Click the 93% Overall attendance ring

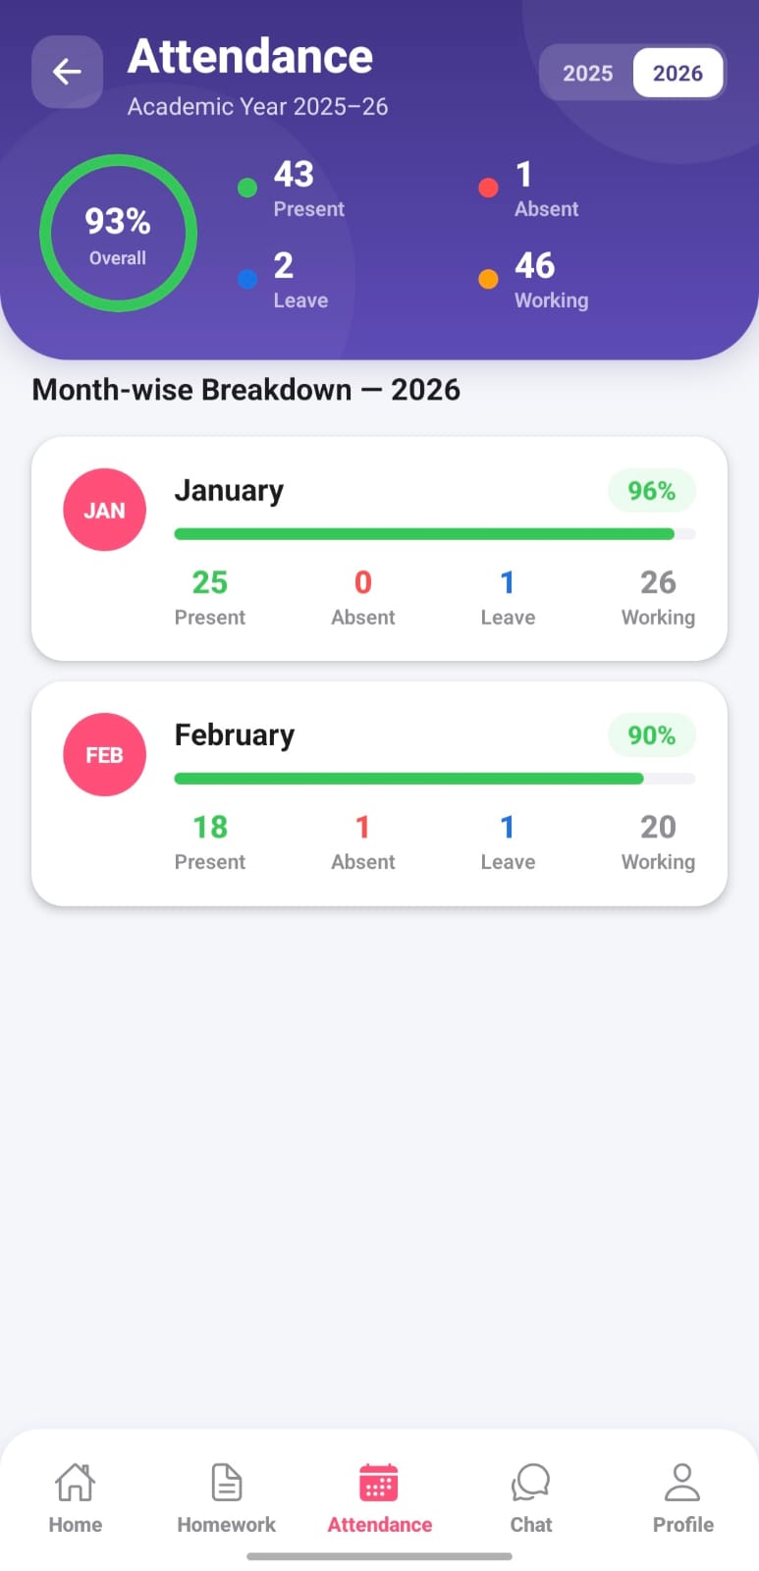point(118,234)
